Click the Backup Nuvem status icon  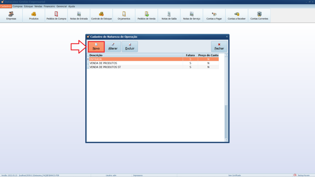(295, 175)
